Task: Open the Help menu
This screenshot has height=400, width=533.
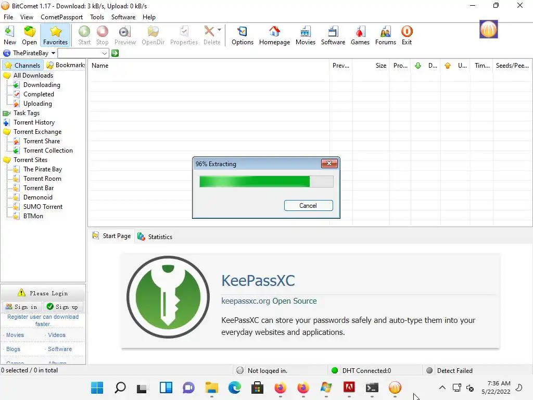Action: pyautogui.click(x=149, y=17)
